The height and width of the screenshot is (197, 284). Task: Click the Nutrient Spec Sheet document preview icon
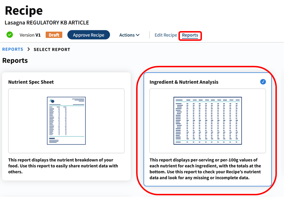click(66, 121)
